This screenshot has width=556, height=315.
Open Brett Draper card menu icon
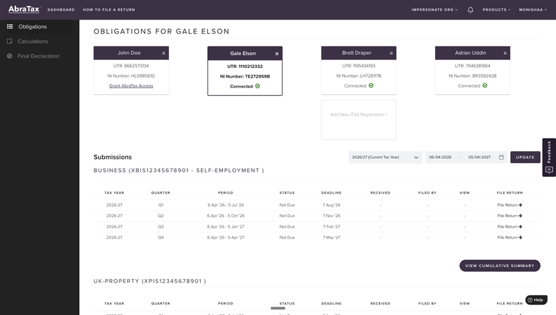391,53
